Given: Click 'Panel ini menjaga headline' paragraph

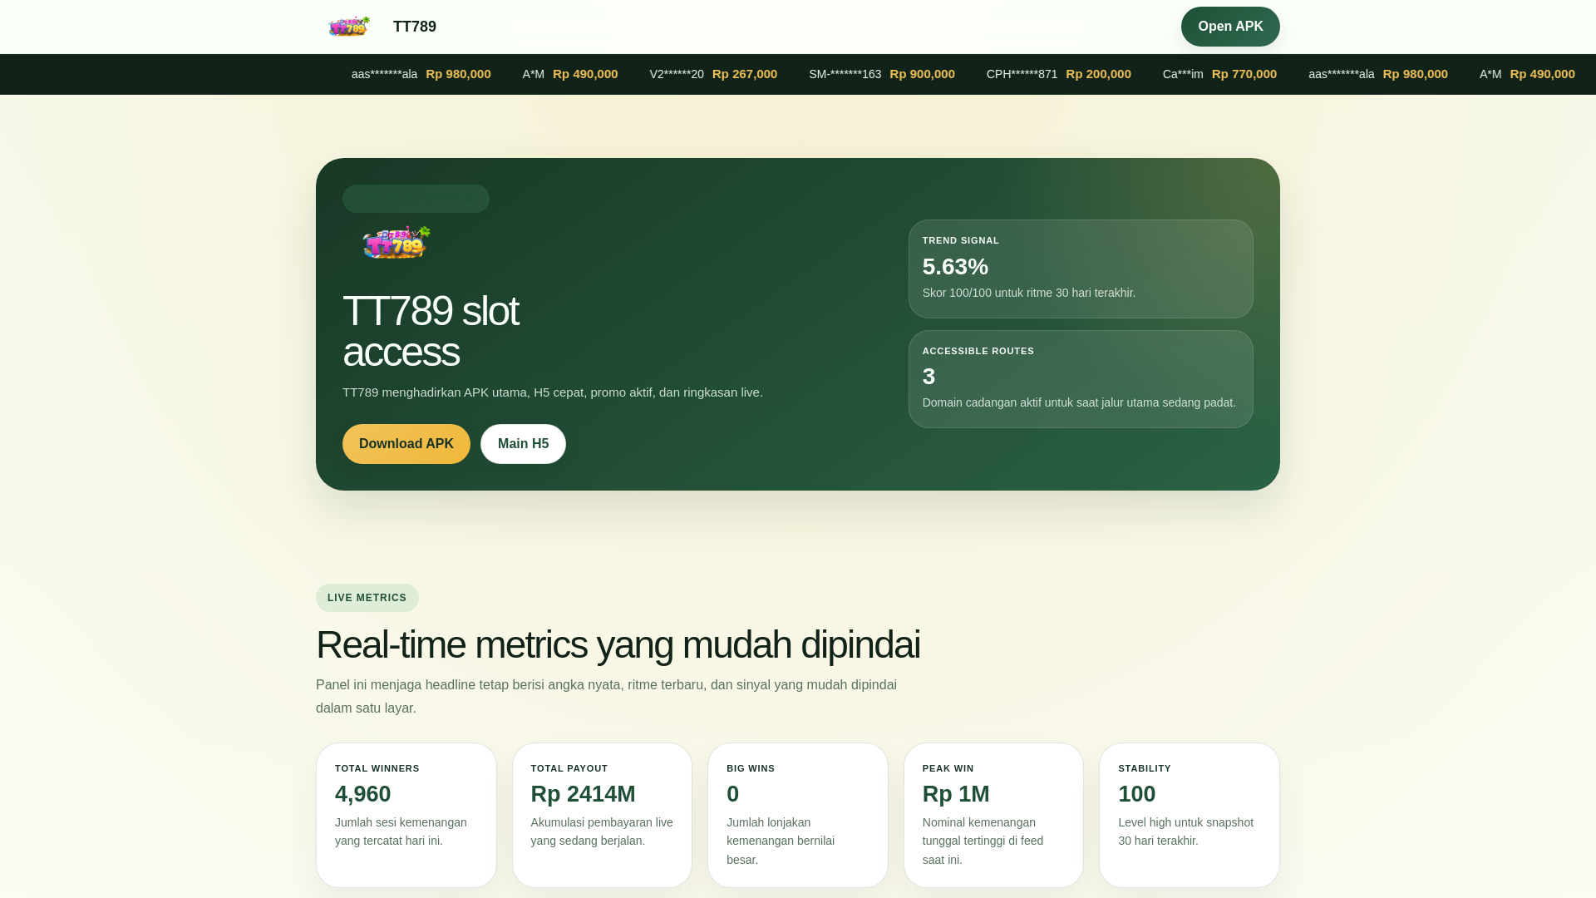Looking at the screenshot, I should pos(607,696).
